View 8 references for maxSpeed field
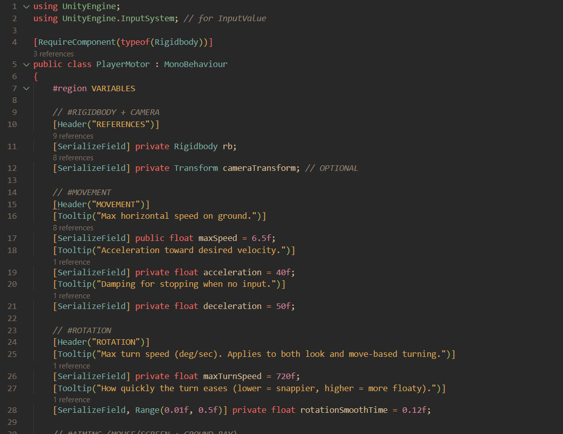Screen dimensions: 563x434 point(73,228)
